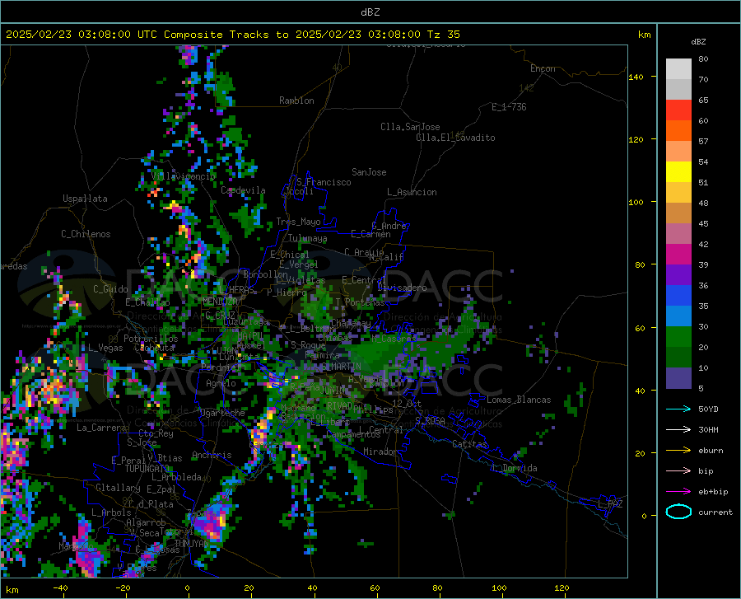The image size is (741, 599).
Task: Click the 'Tz 35' text in header
Action: (443, 35)
